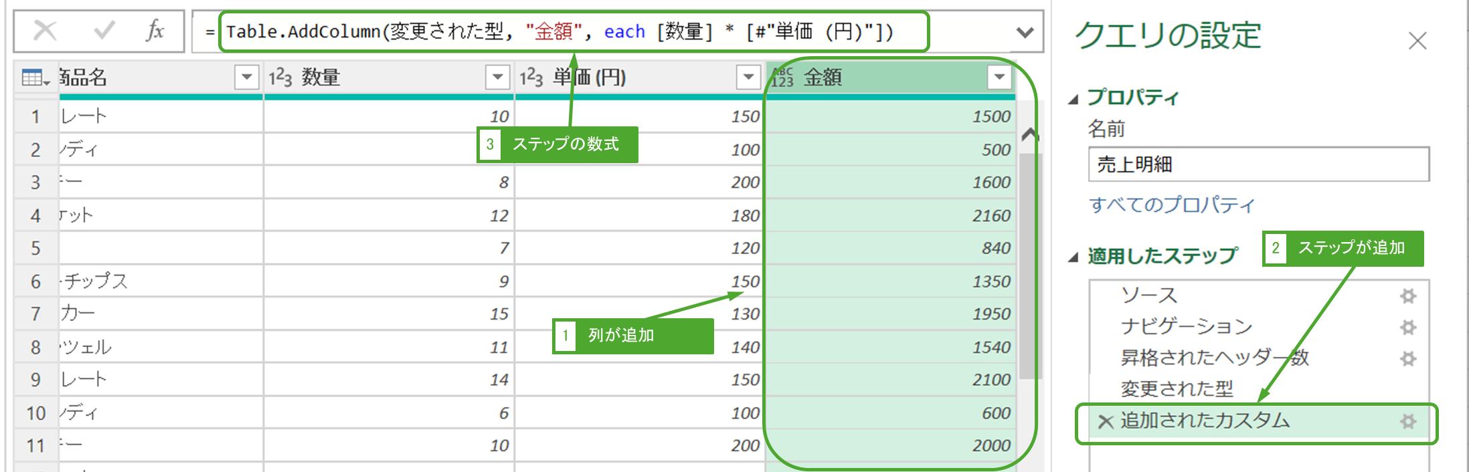
Task: Delete the 追加されたカスタム step with X icon
Action: tap(1105, 422)
